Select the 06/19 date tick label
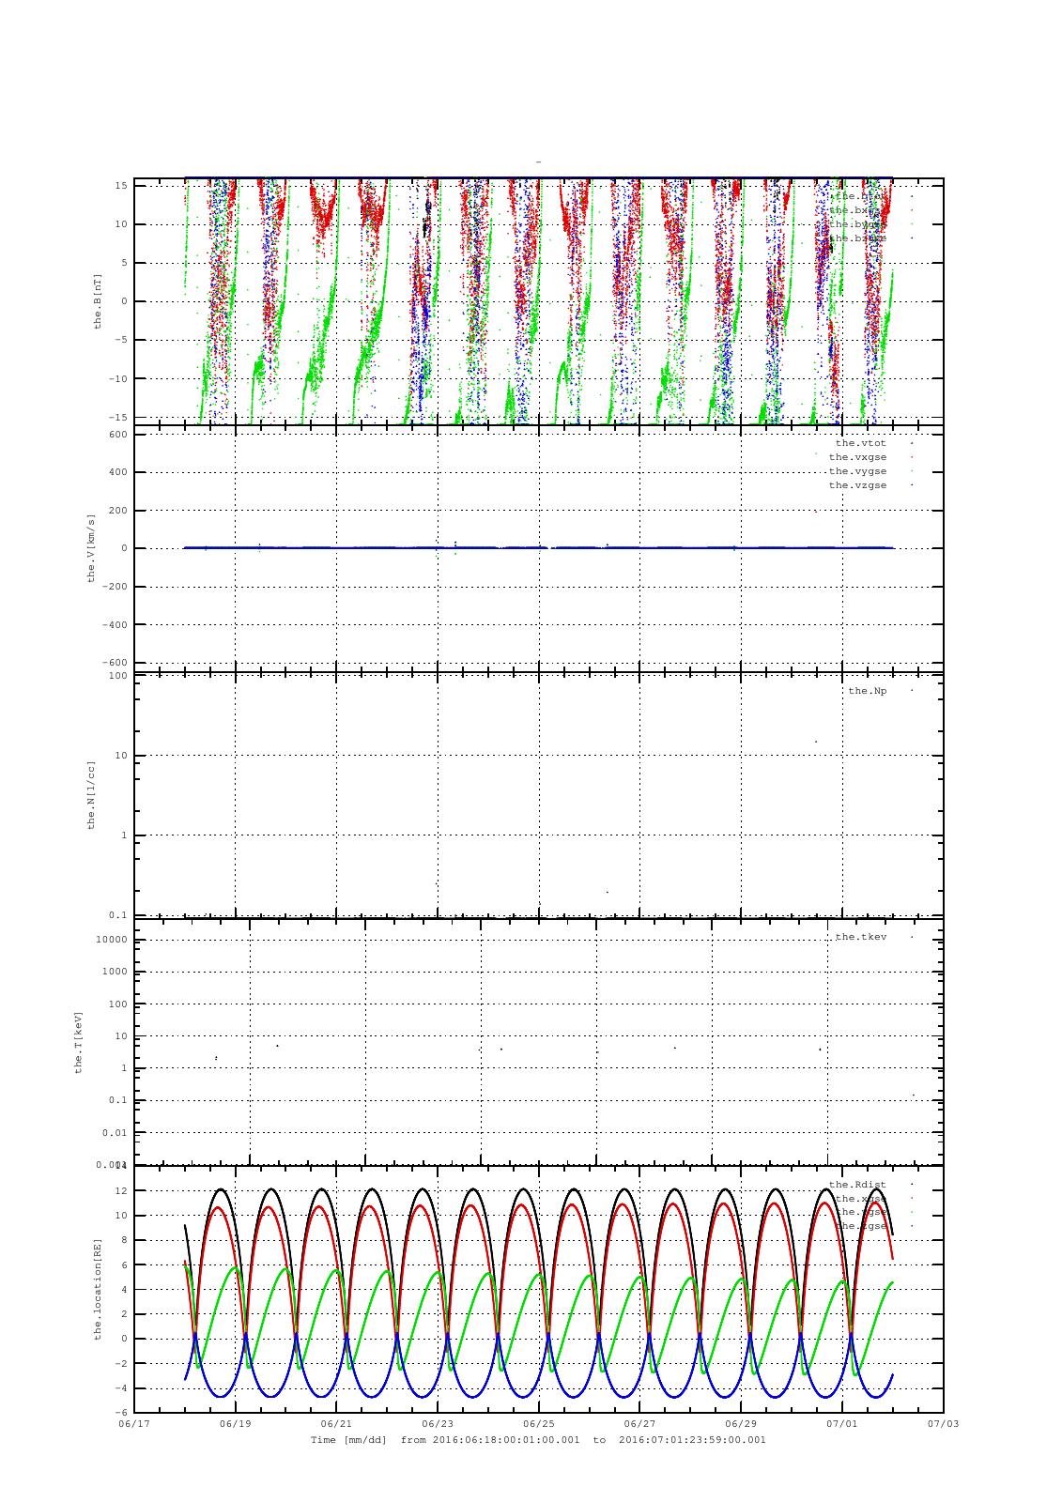The width and height of the screenshot is (1062, 1502). coord(236,1424)
